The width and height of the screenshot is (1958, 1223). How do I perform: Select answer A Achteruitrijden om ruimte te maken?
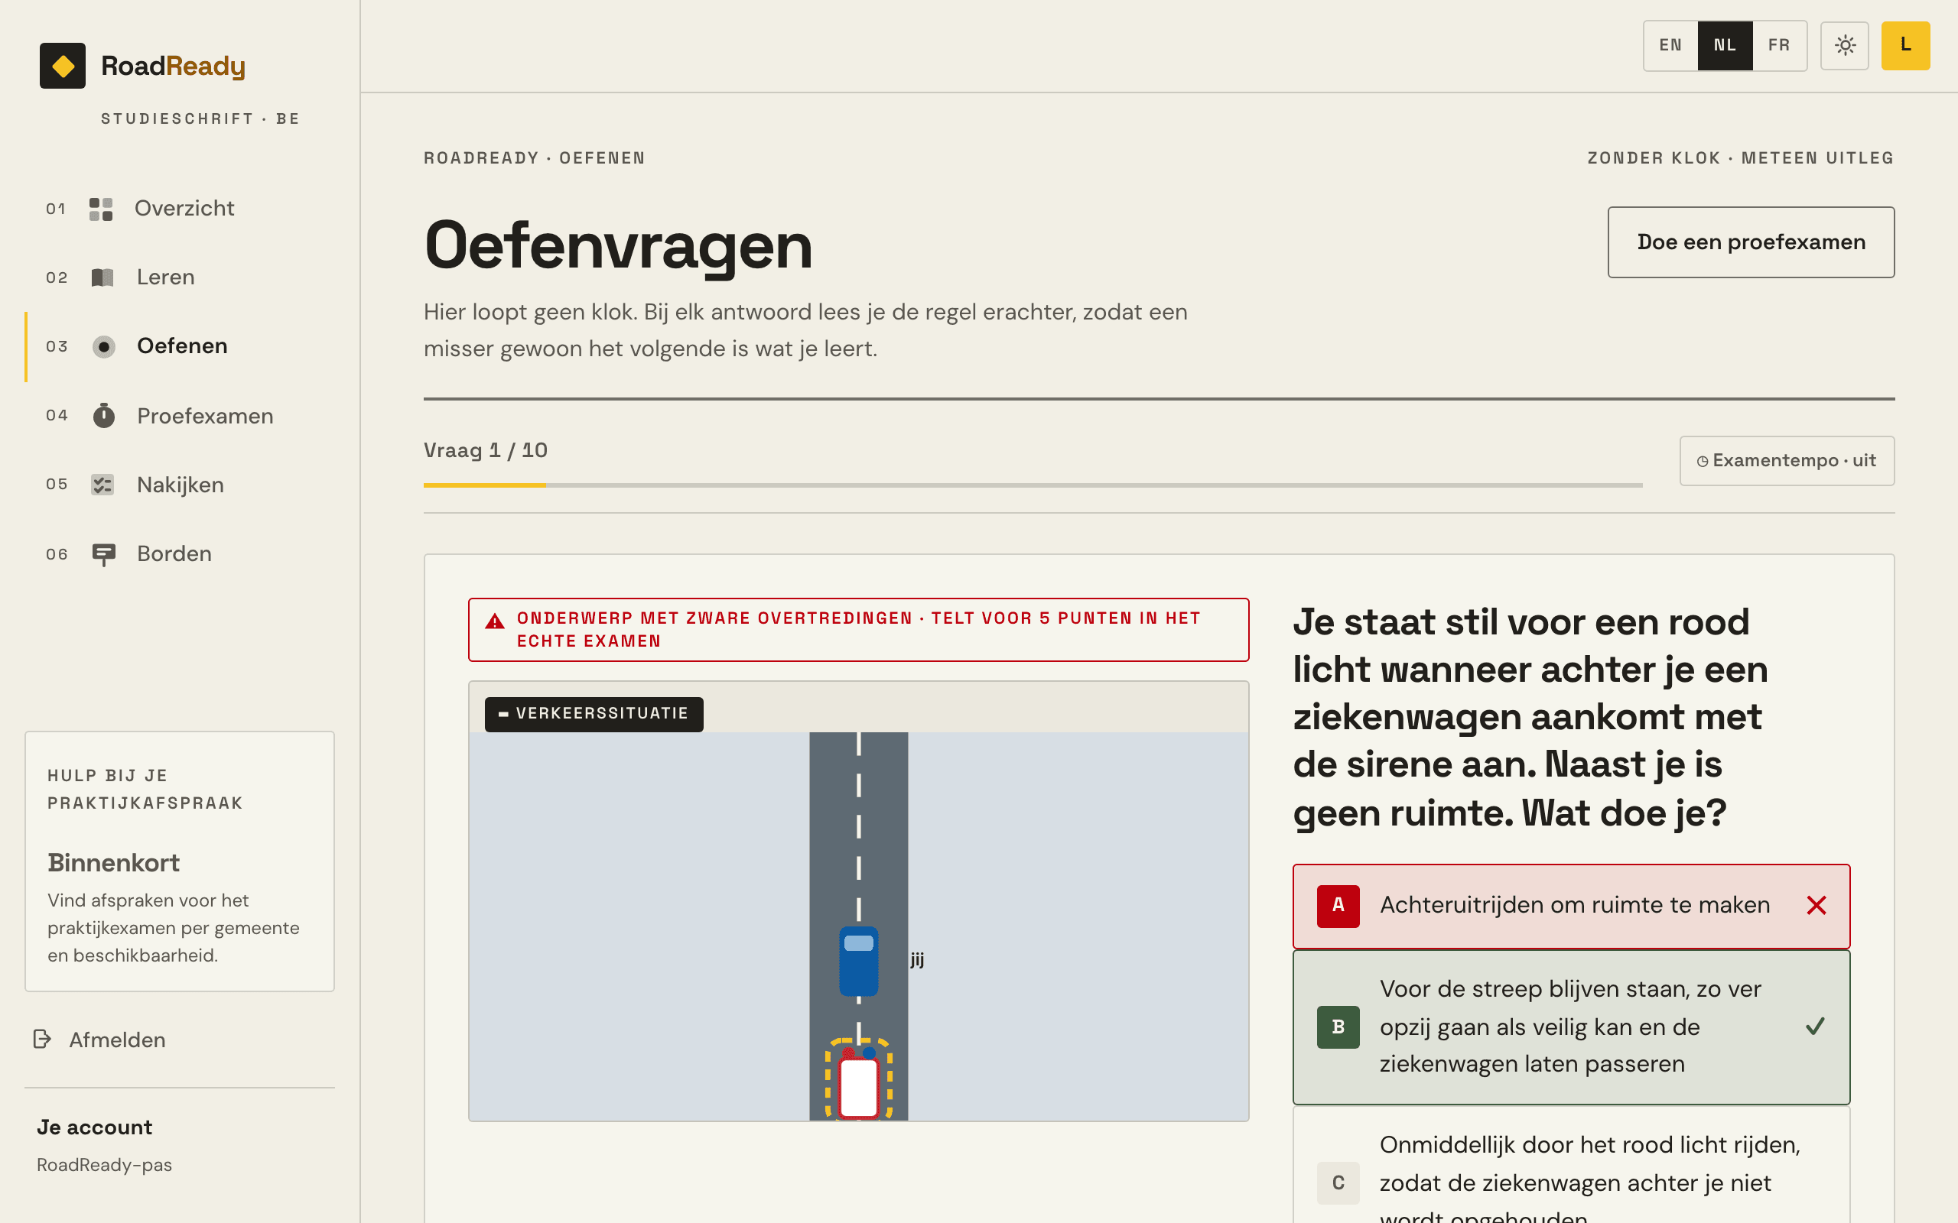[x=1571, y=906]
